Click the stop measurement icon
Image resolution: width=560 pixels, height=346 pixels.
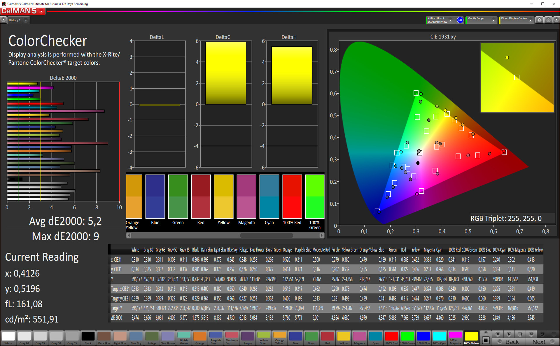coord(498,334)
